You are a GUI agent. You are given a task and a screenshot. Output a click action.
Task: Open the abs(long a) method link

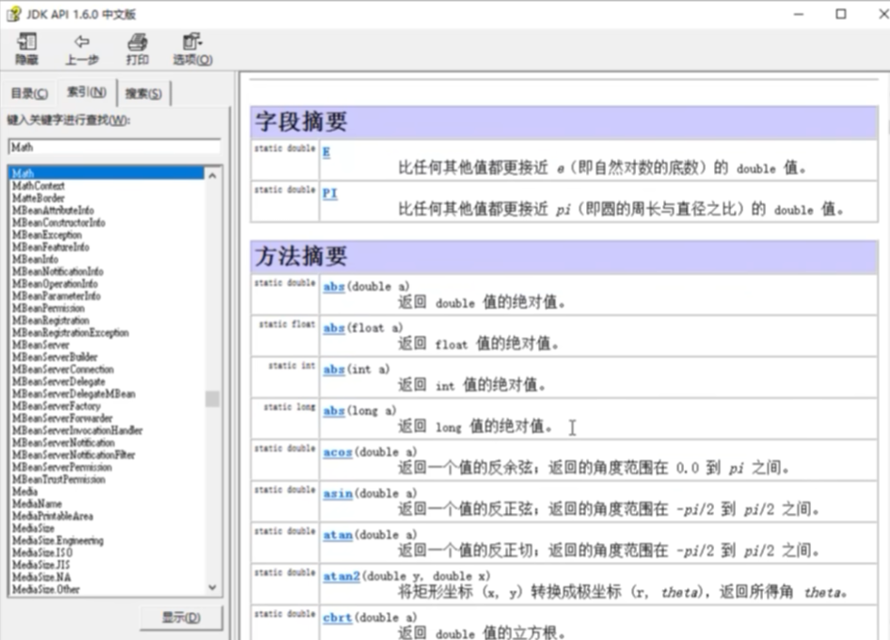[334, 410]
